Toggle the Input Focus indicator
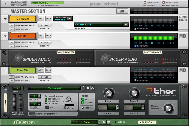 [x=145, y=2]
